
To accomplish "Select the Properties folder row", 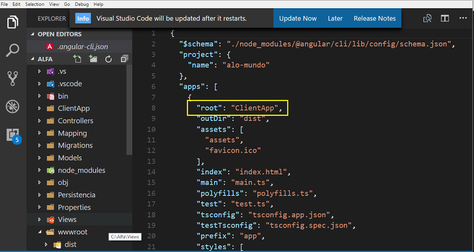I will 79,207.
